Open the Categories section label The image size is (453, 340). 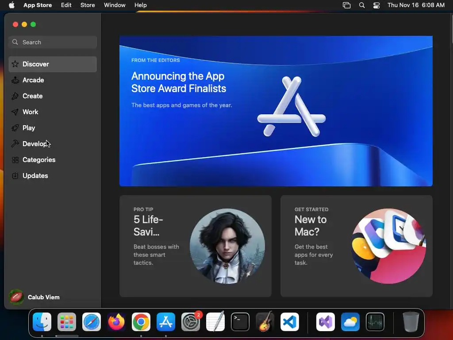(39, 159)
